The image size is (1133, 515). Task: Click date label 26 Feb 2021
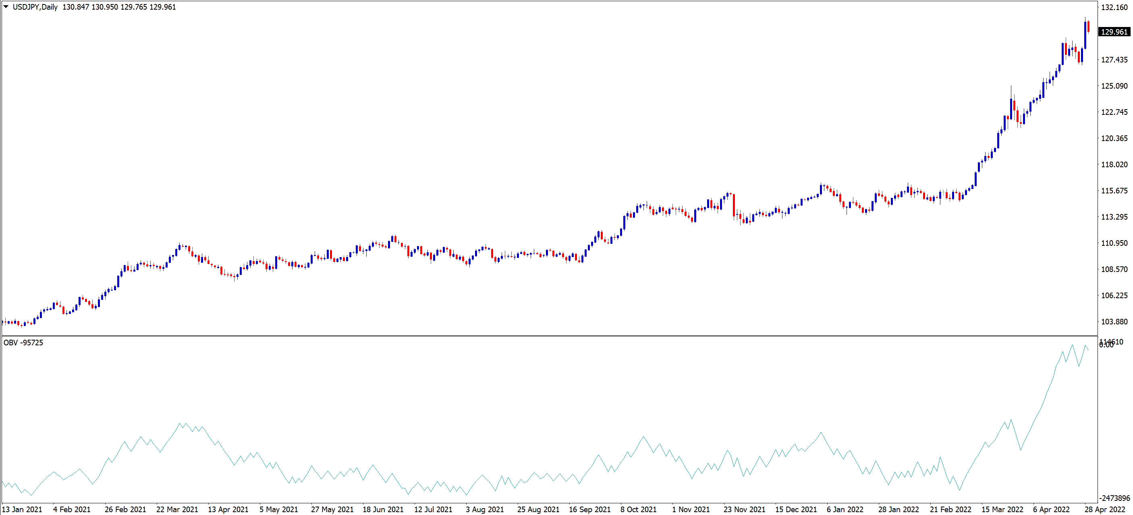click(125, 509)
